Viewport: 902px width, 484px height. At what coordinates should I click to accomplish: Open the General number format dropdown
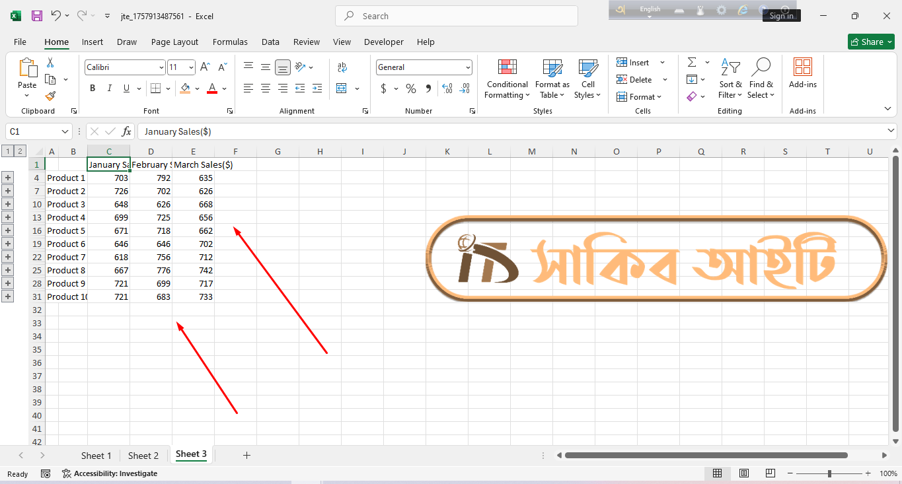(x=468, y=67)
